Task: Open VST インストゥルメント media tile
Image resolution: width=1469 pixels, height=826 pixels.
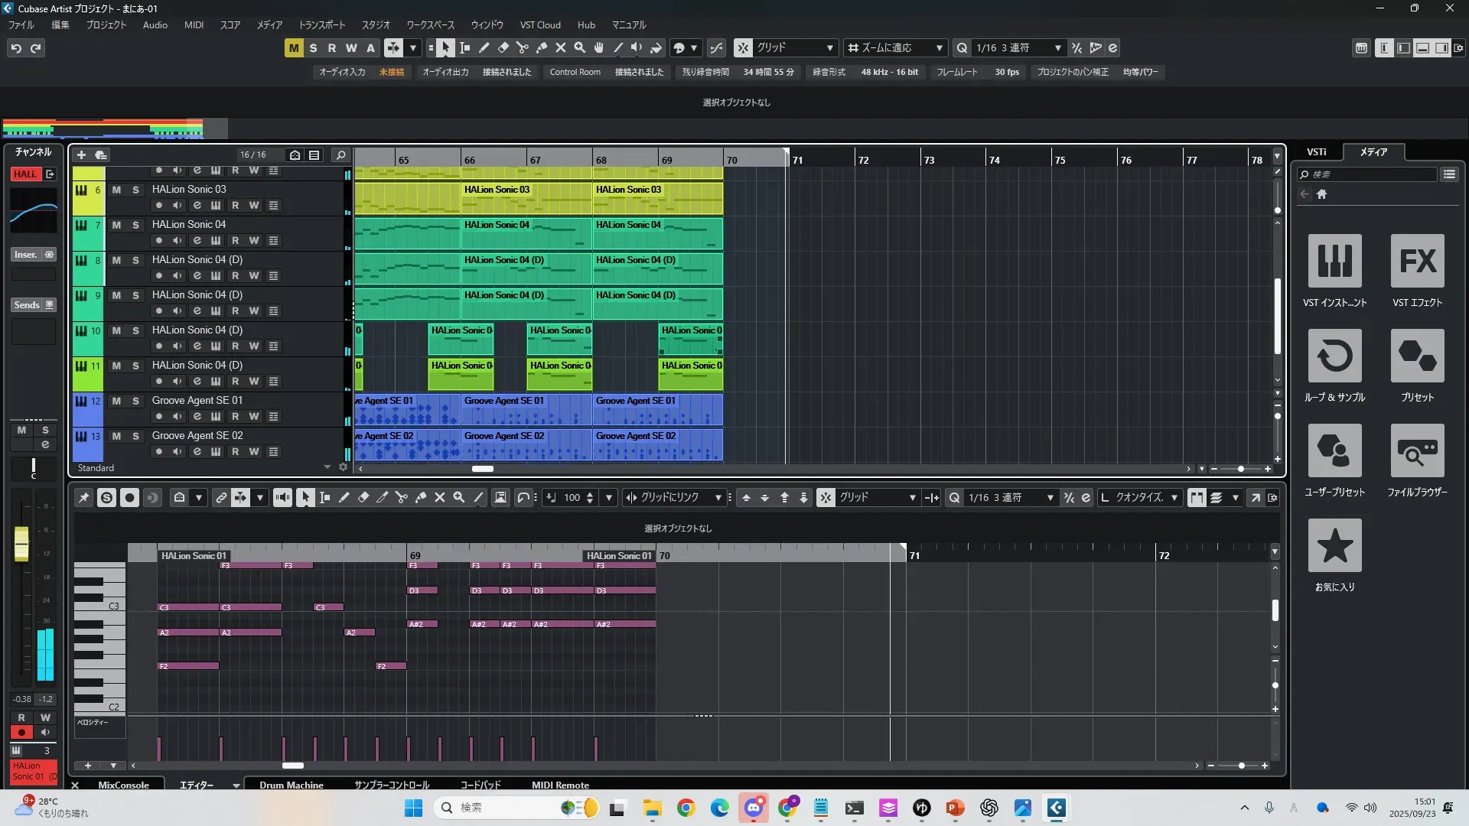Action: click(1334, 262)
